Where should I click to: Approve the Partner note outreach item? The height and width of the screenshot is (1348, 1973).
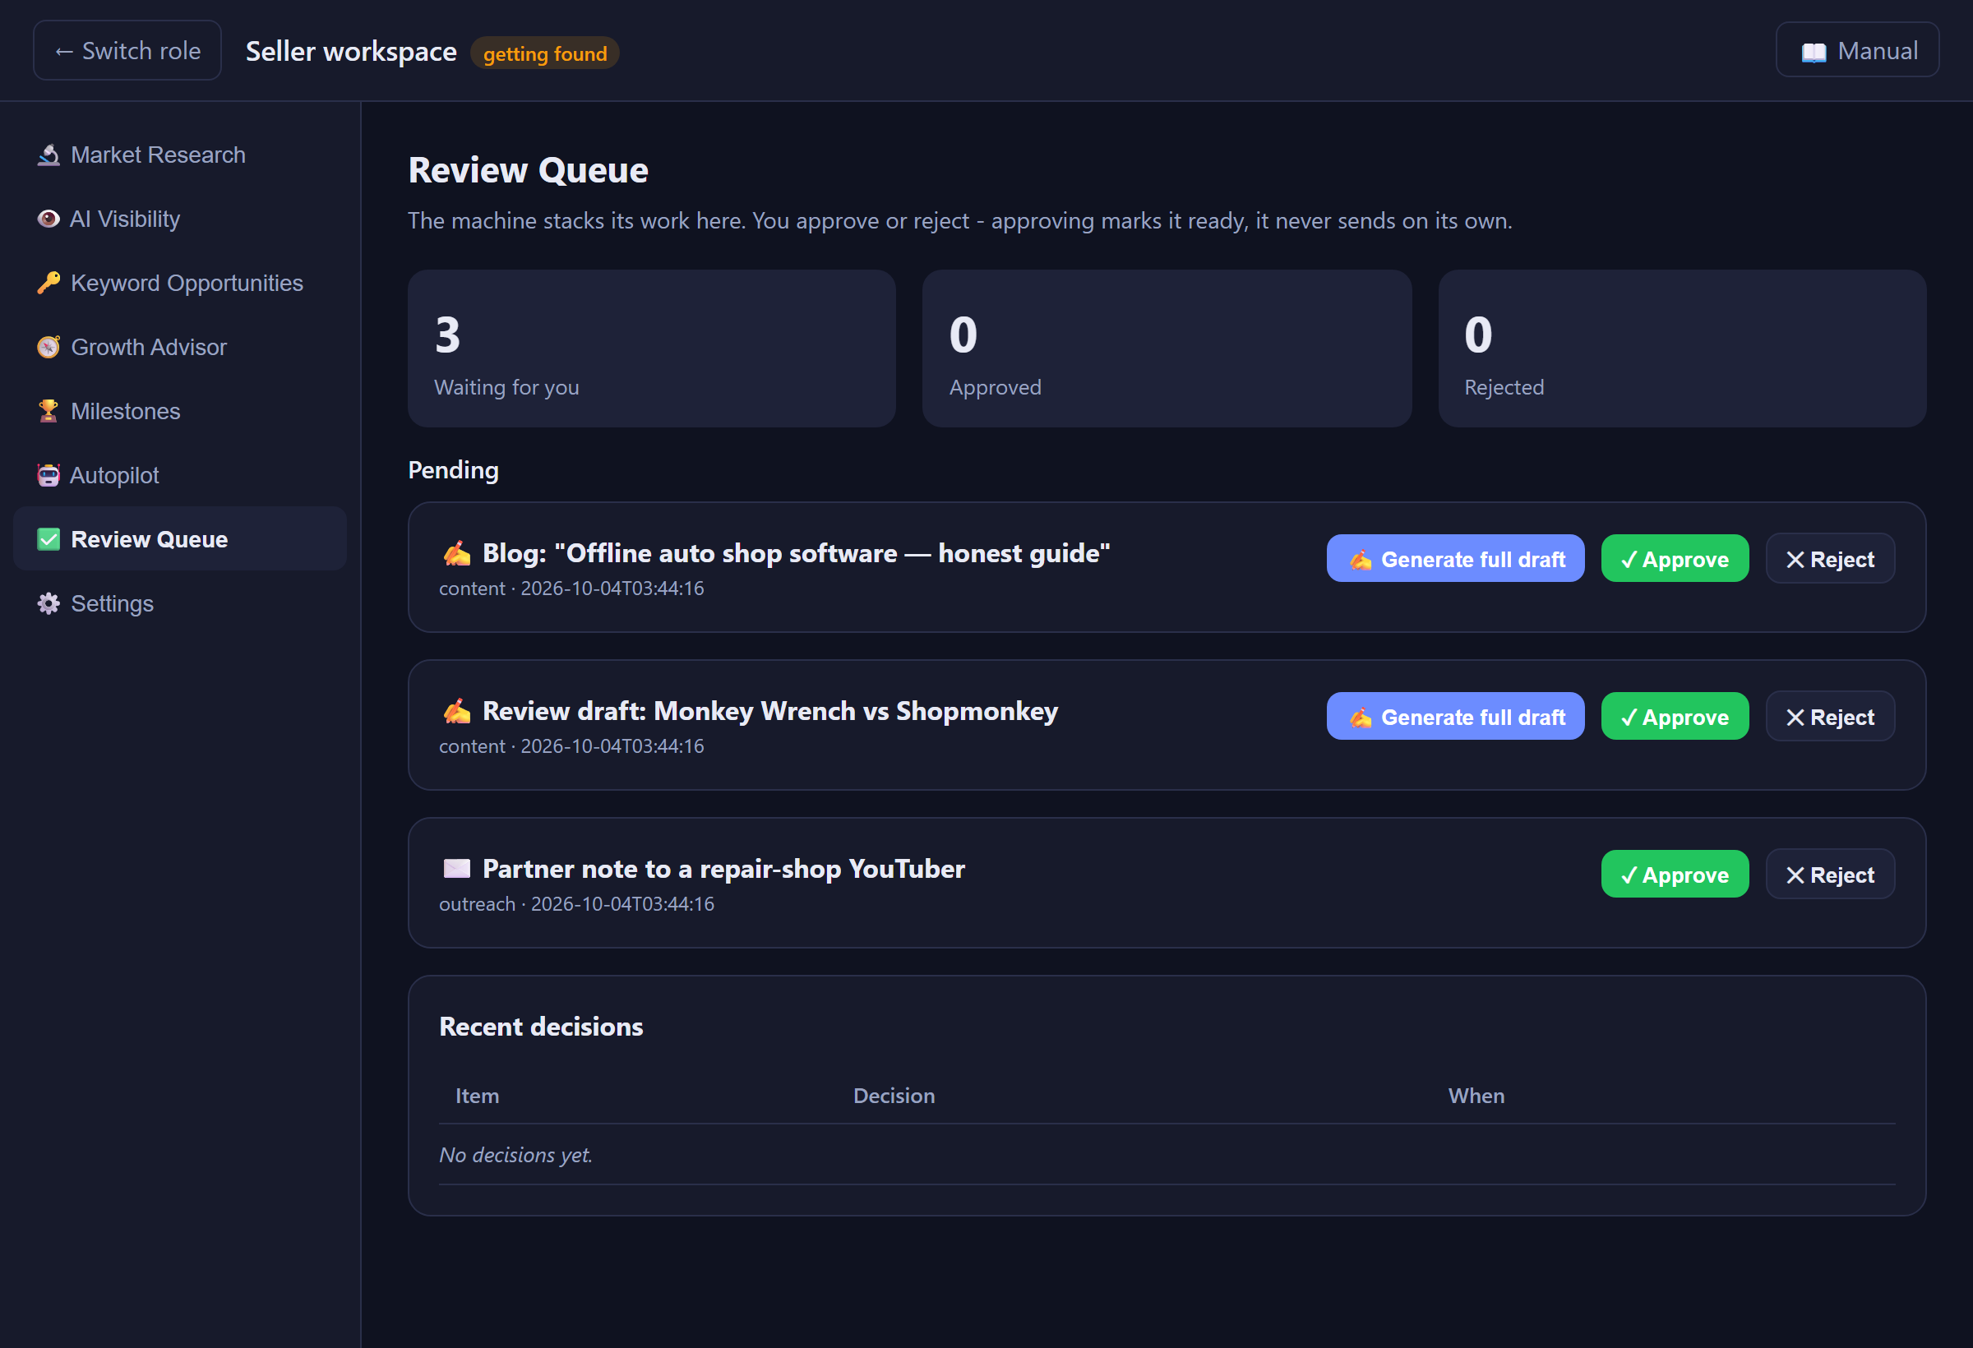pos(1674,875)
